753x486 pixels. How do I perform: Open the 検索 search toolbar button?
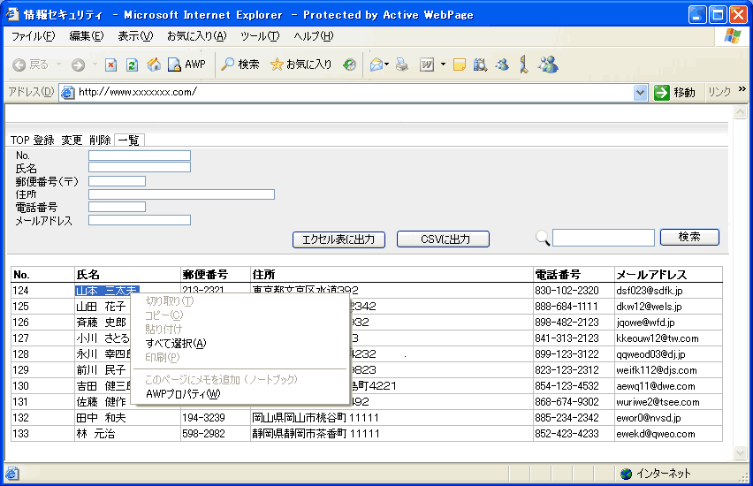pyautogui.click(x=240, y=65)
